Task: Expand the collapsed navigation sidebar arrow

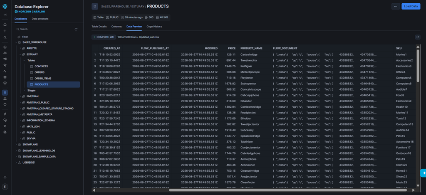Action: [x=5, y=15]
